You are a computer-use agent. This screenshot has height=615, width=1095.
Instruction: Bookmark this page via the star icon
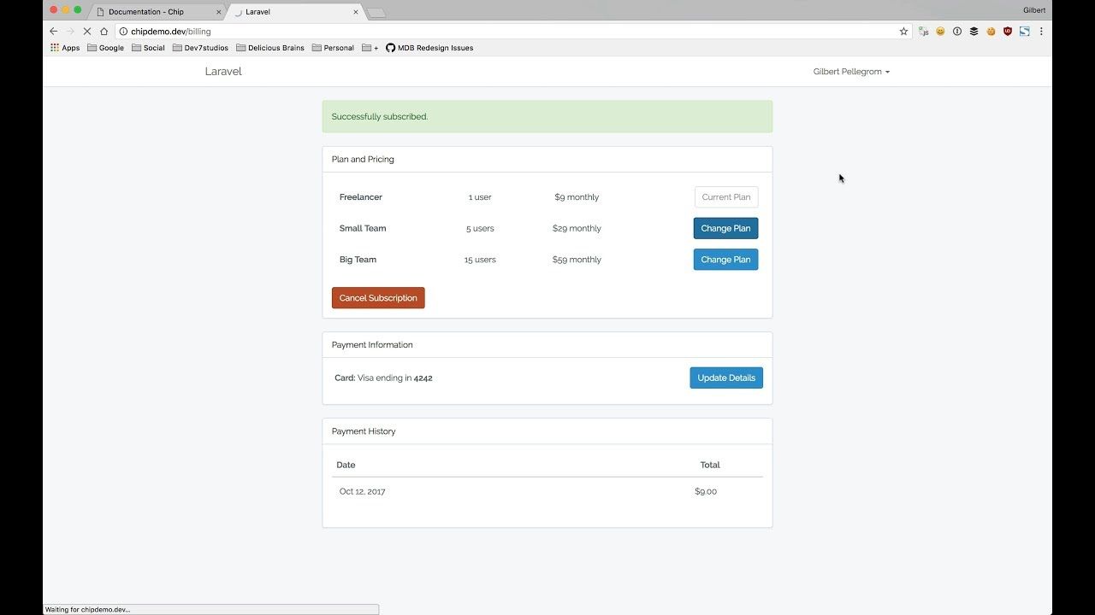click(903, 31)
